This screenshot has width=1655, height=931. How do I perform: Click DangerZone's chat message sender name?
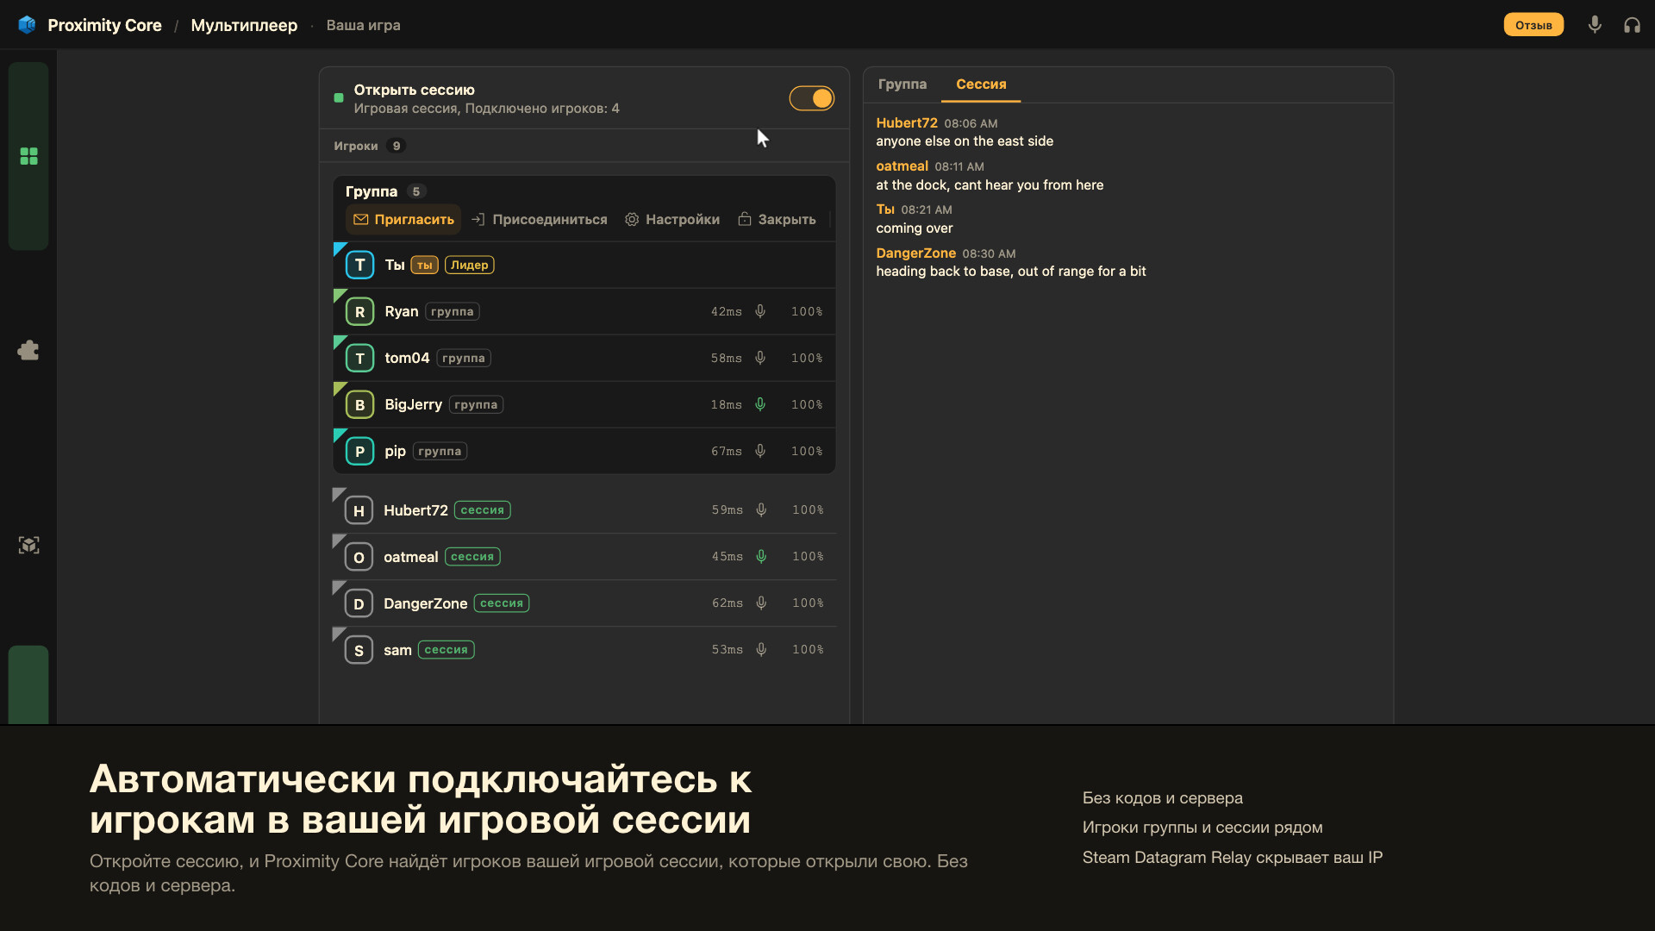(x=915, y=253)
